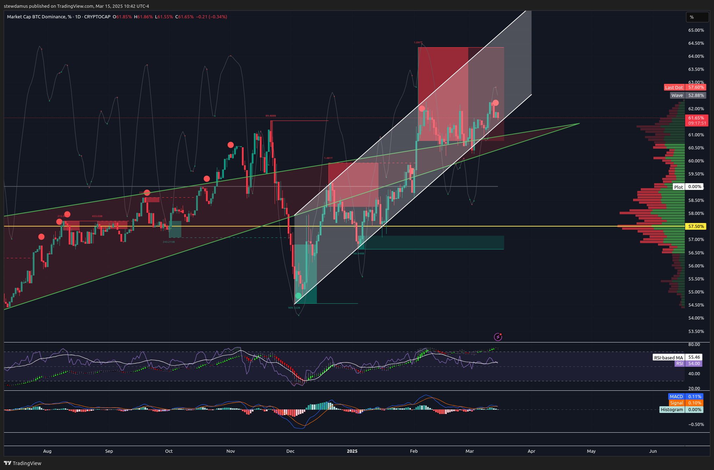The height and width of the screenshot is (470, 714).
Task: Click the 54.00 RSI value
Action: click(x=694, y=364)
